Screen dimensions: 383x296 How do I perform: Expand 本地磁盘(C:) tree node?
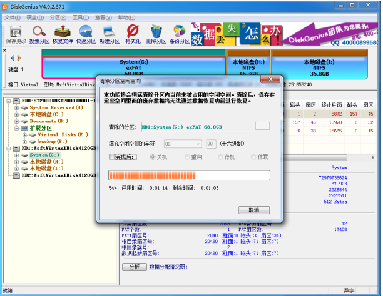tap(17, 114)
